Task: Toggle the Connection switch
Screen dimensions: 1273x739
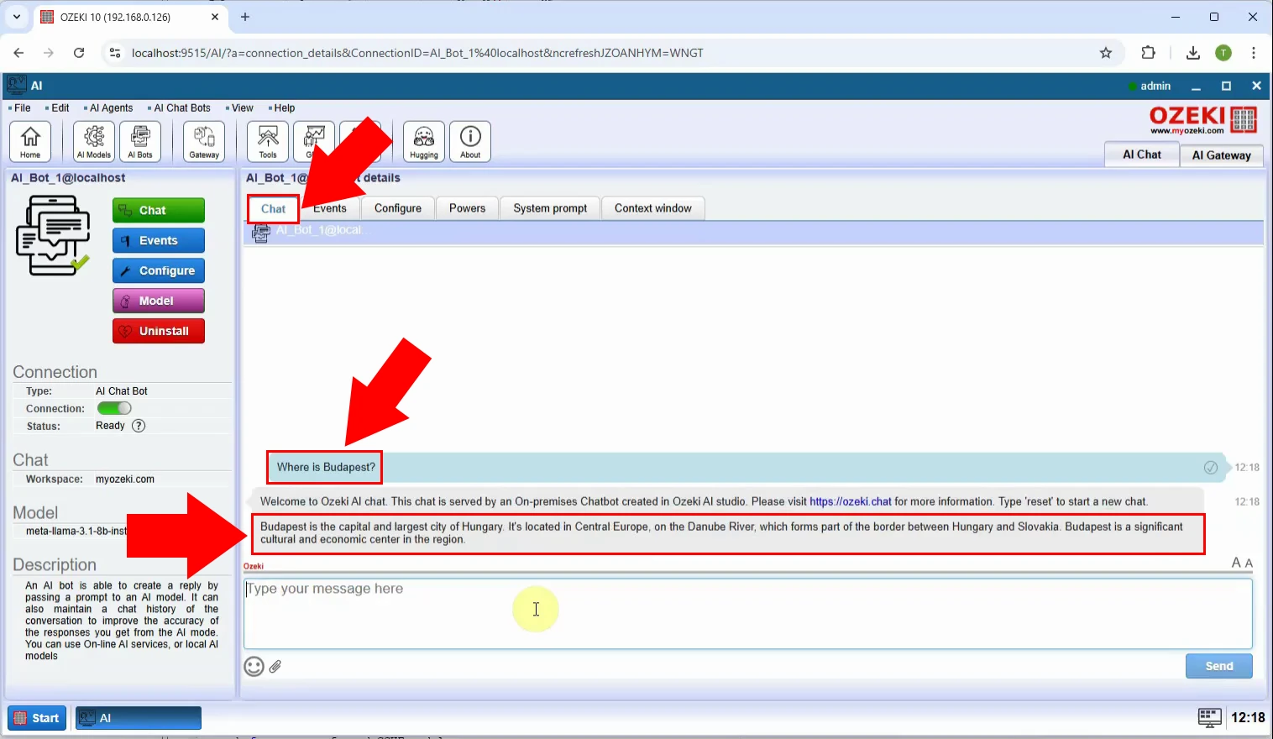Action: click(x=114, y=408)
